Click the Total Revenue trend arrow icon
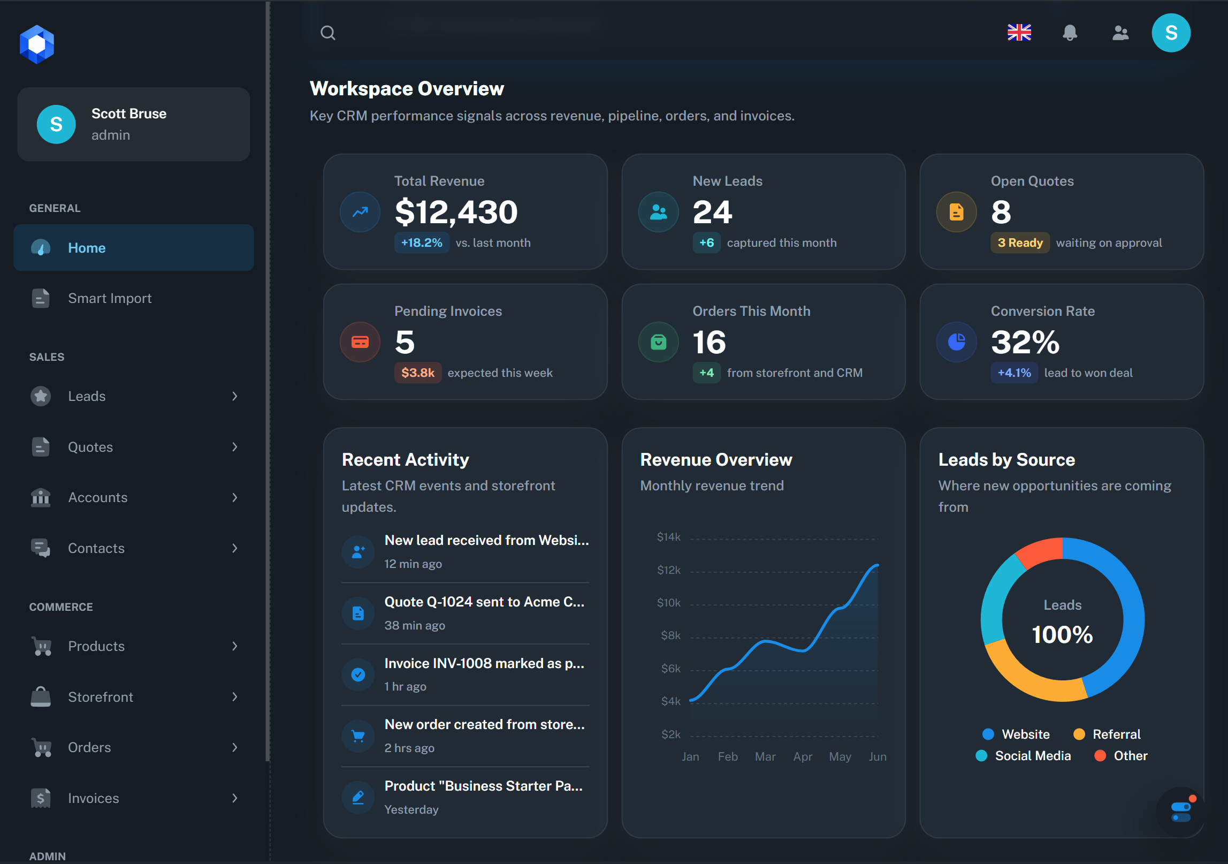 pyautogui.click(x=360, y=212)
